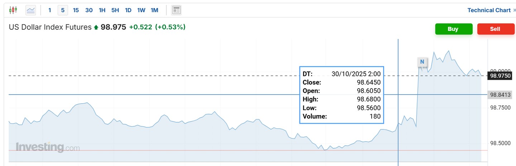Select the 1 minute timeframe
This screenshot has height=166, width=516.
pos(50,10)
